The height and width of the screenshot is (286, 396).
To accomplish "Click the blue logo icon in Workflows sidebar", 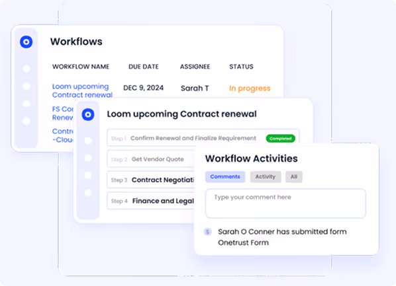I will pyautogui.click(x=26, y=42).
